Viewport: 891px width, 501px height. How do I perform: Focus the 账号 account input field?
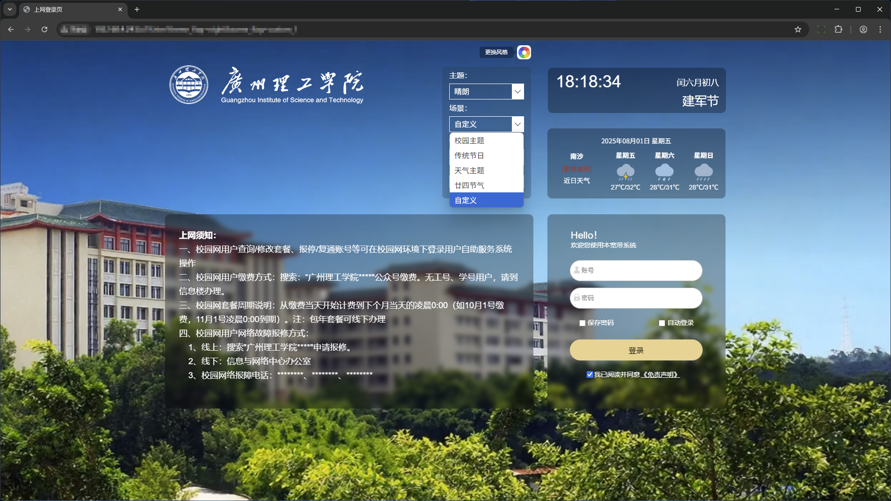pyautogui.click(x=636, y=270)
